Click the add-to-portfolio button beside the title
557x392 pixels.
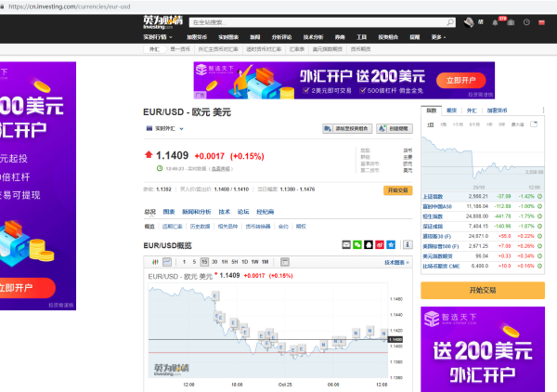347,128
